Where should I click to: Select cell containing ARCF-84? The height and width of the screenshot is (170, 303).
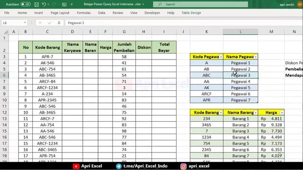coord(47,81)
